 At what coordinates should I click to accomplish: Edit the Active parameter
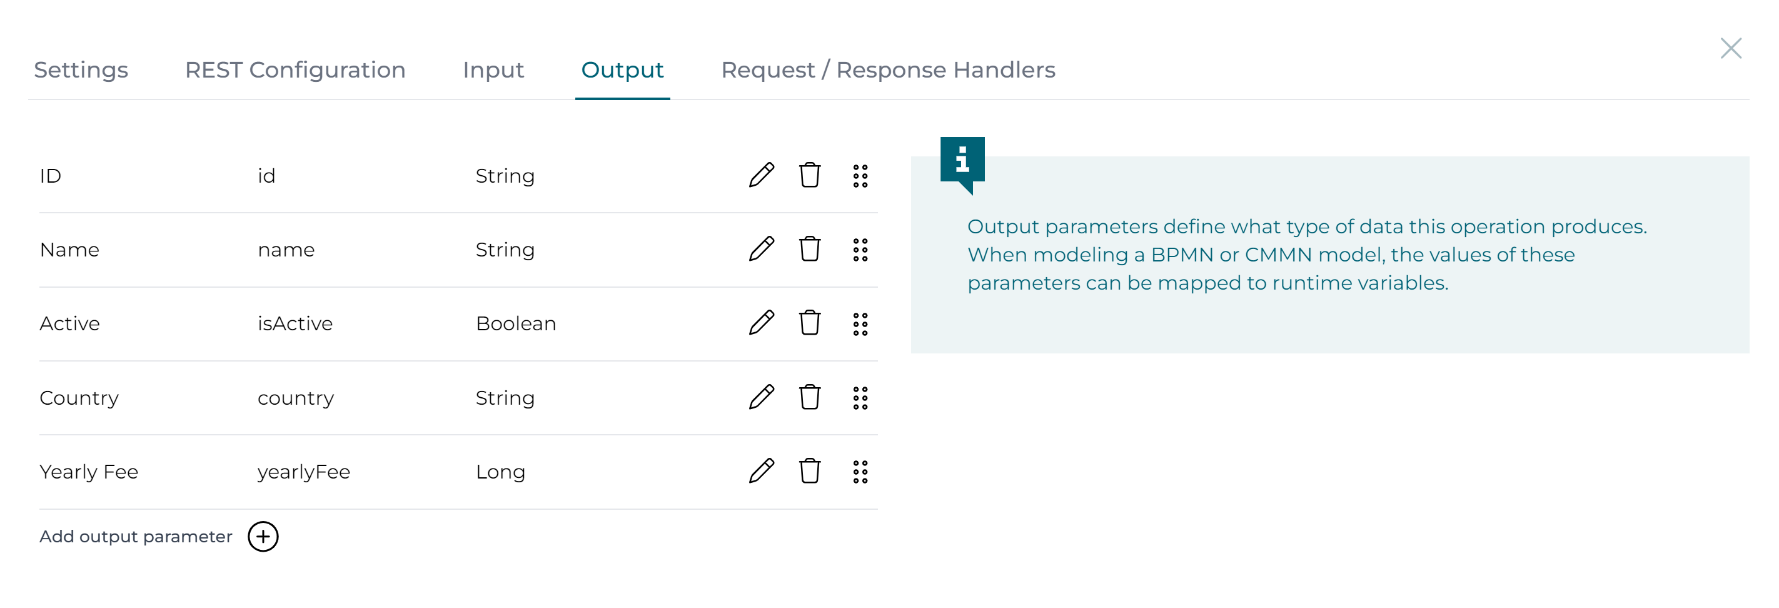pos(761,323)
